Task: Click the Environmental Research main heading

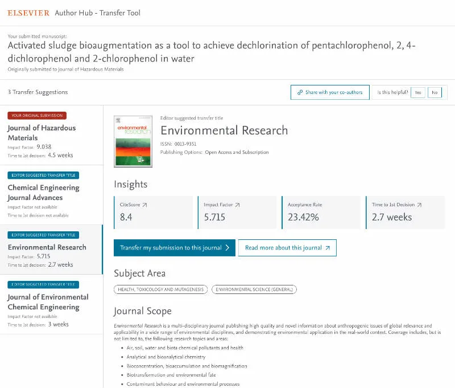Action: 224,130
